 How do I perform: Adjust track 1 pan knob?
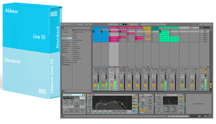[95, 82]
